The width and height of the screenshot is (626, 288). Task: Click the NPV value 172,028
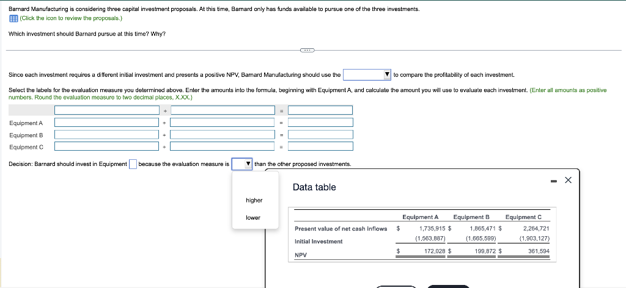click(435, 251)
